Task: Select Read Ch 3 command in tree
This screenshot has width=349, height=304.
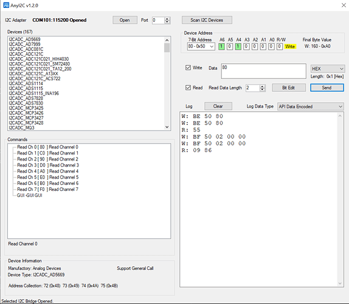Action: coord(48,165)
